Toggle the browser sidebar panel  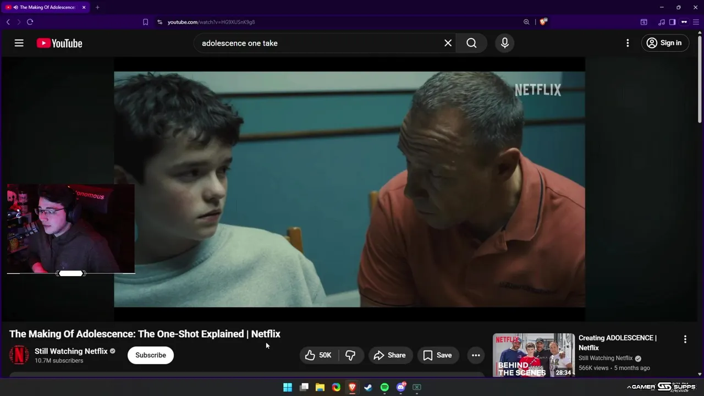[x=672, y=22]
